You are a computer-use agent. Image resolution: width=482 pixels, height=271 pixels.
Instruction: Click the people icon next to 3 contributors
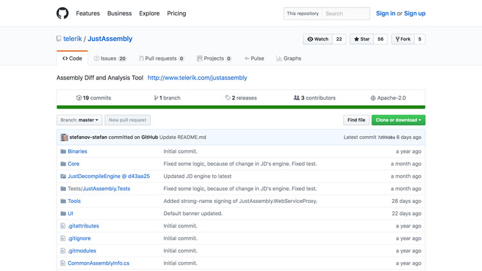296,98
